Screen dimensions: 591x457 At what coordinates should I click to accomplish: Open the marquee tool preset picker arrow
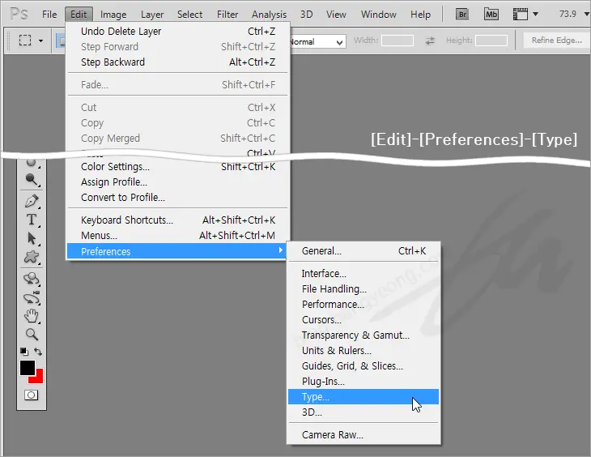pyautogui.click(x=40, y=41)
